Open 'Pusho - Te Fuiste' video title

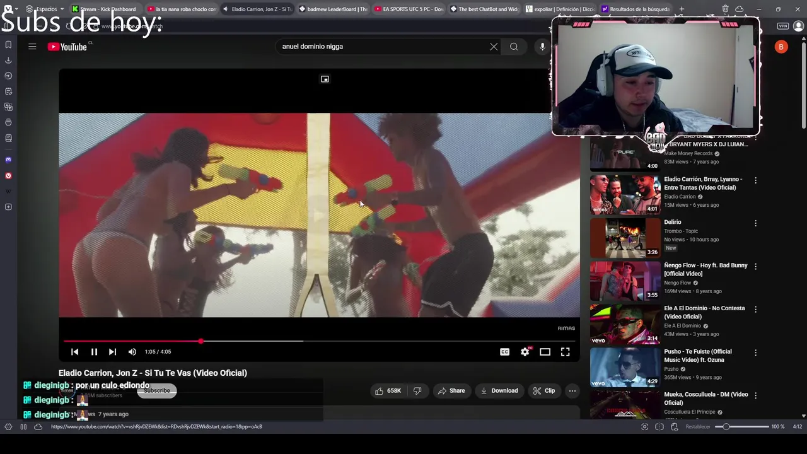tap(698, 356)
